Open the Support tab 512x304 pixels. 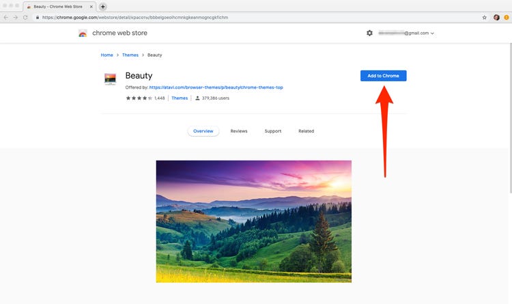272,131
